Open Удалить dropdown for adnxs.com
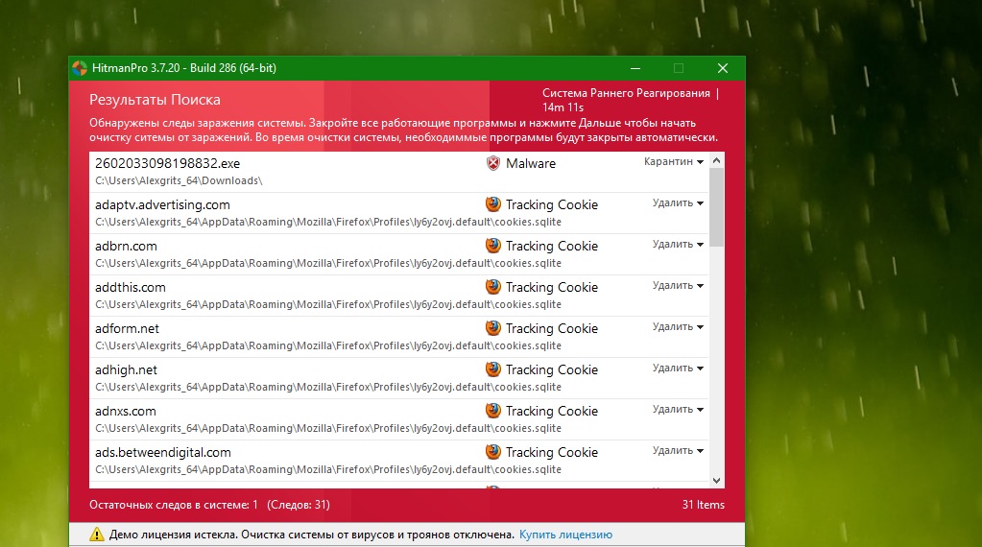This screenshot has height=547, width=982. (x=679, y=410)
